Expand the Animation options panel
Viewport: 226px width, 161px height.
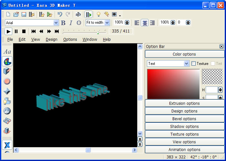coord(184,150)
